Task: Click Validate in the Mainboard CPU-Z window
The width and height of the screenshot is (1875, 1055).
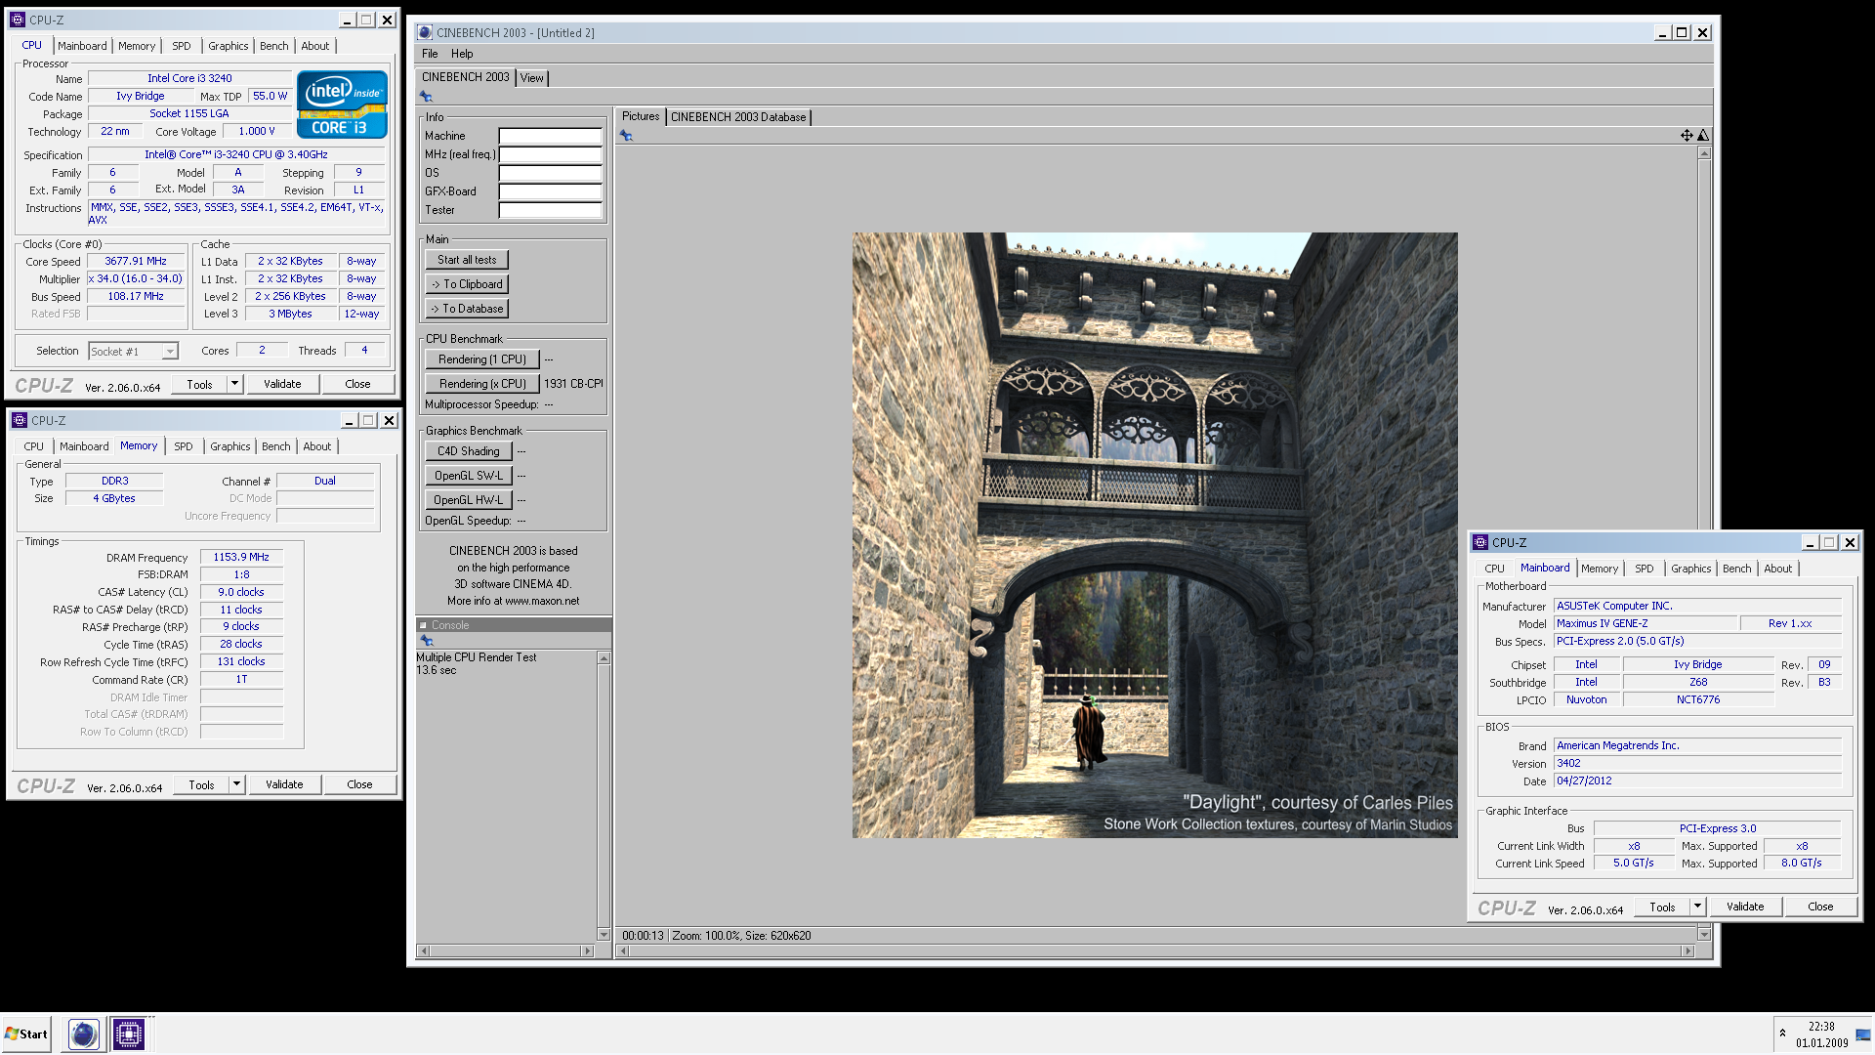Action: click(1745, 907)
